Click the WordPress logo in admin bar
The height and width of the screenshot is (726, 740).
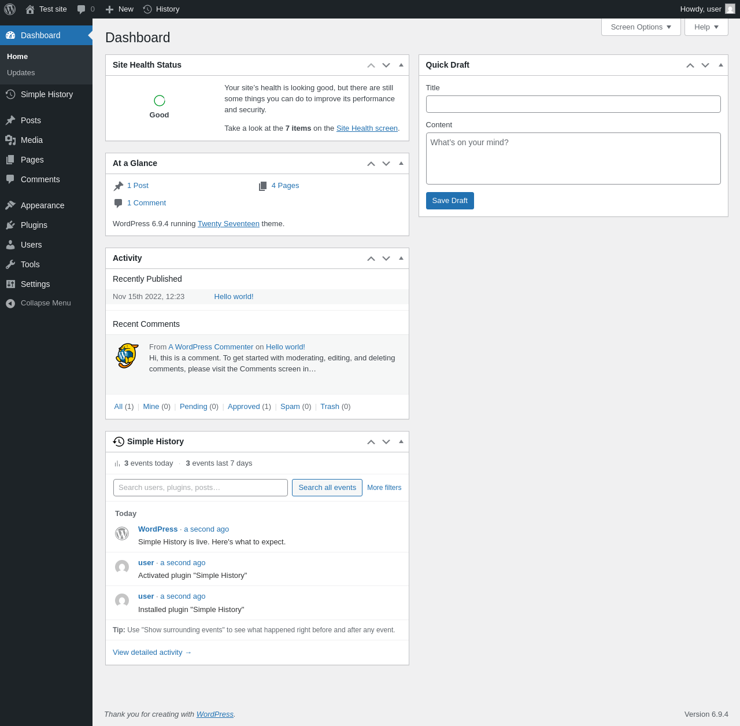[x=10, y=9]
